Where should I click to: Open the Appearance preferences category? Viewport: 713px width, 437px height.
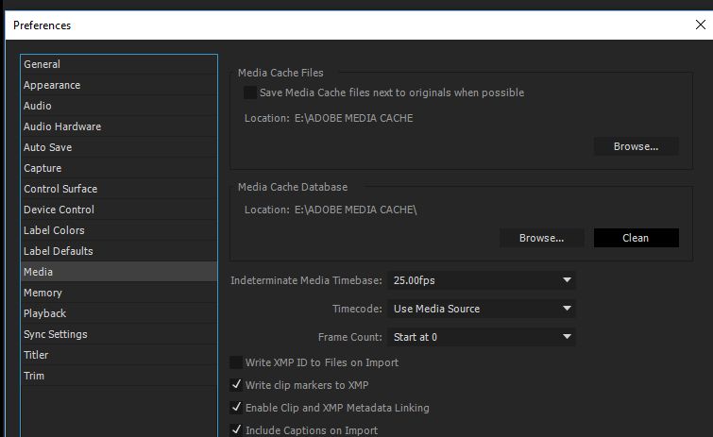52,85
